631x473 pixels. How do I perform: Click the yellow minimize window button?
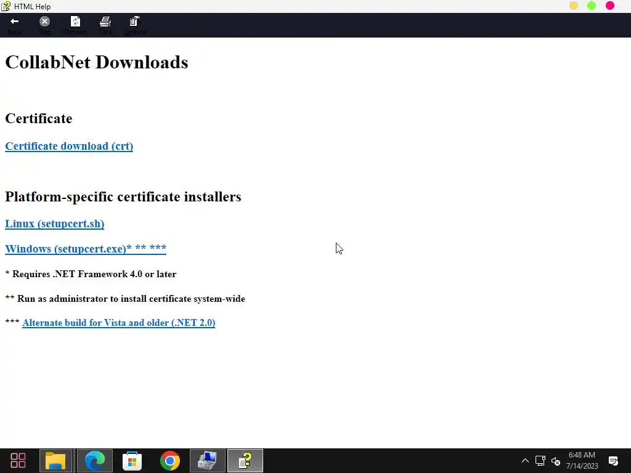[574, 6]
